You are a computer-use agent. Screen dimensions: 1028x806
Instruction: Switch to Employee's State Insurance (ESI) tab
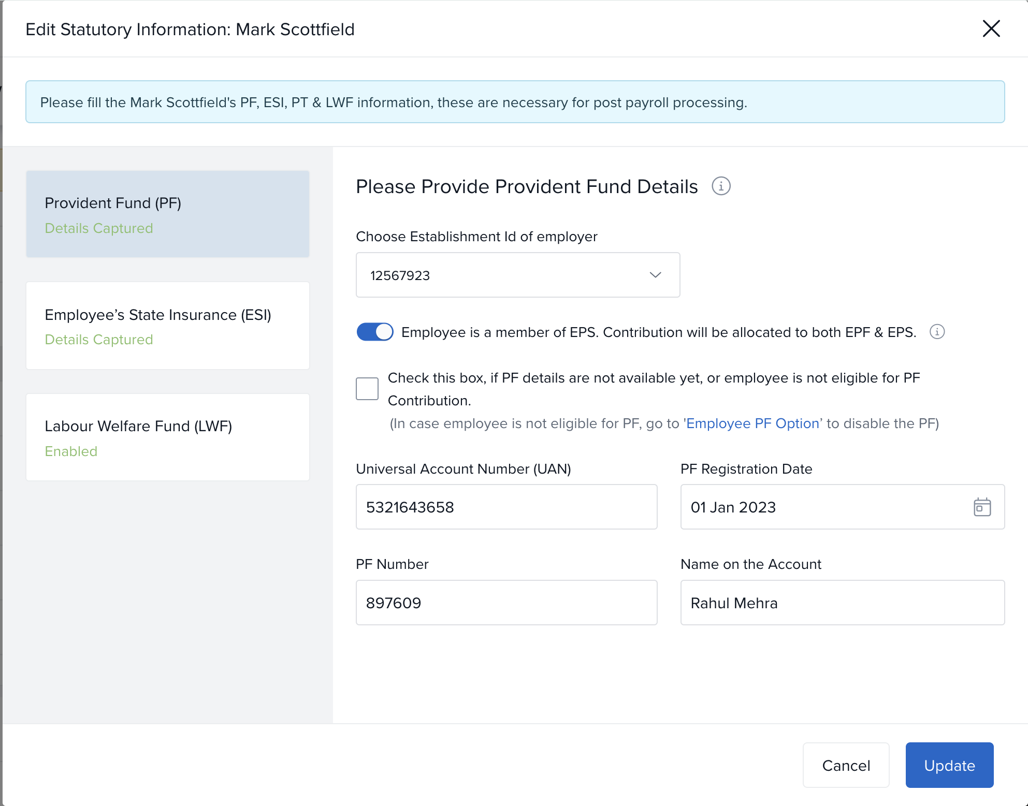pyautogui.click(x=168, y=326)
